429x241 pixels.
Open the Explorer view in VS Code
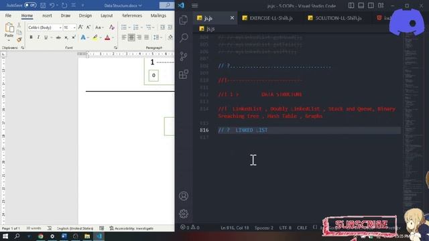pyautogui.click(x=184, y=20)
